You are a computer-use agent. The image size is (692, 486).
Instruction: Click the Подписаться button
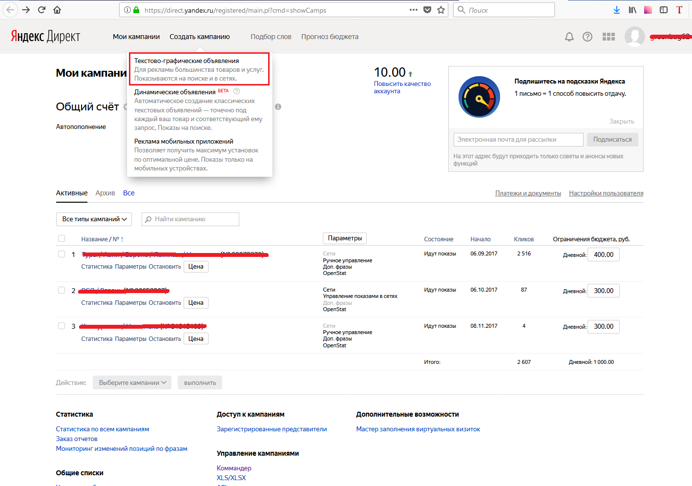pyautogui.click(x=612, y=140)
